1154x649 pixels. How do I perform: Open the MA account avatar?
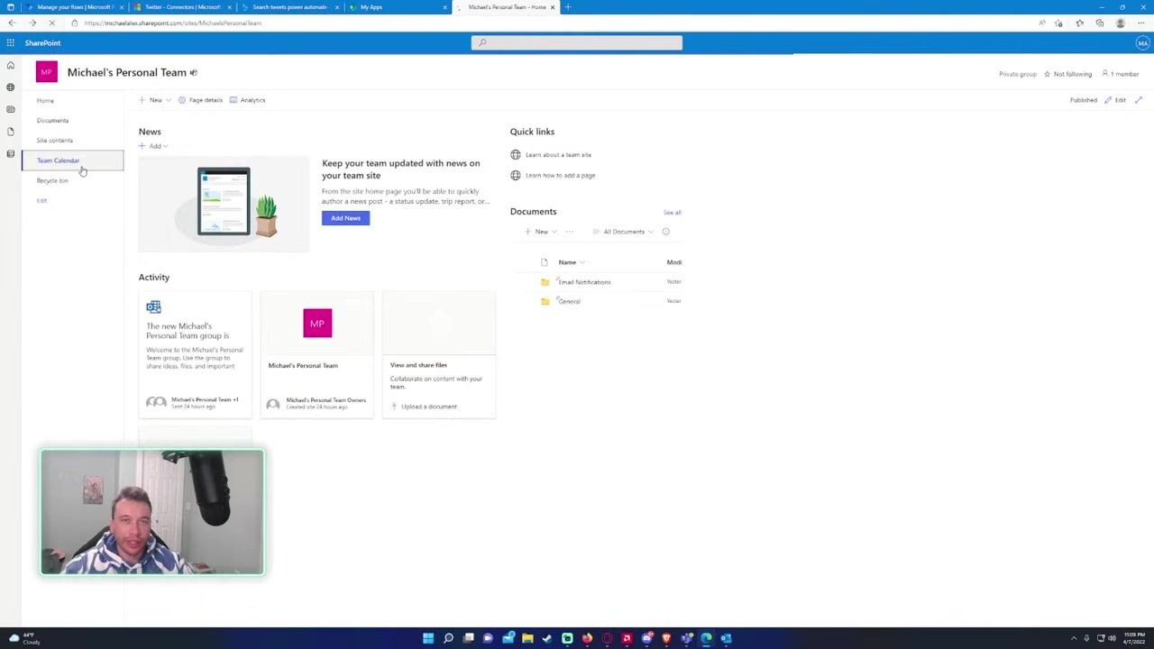1142,42
